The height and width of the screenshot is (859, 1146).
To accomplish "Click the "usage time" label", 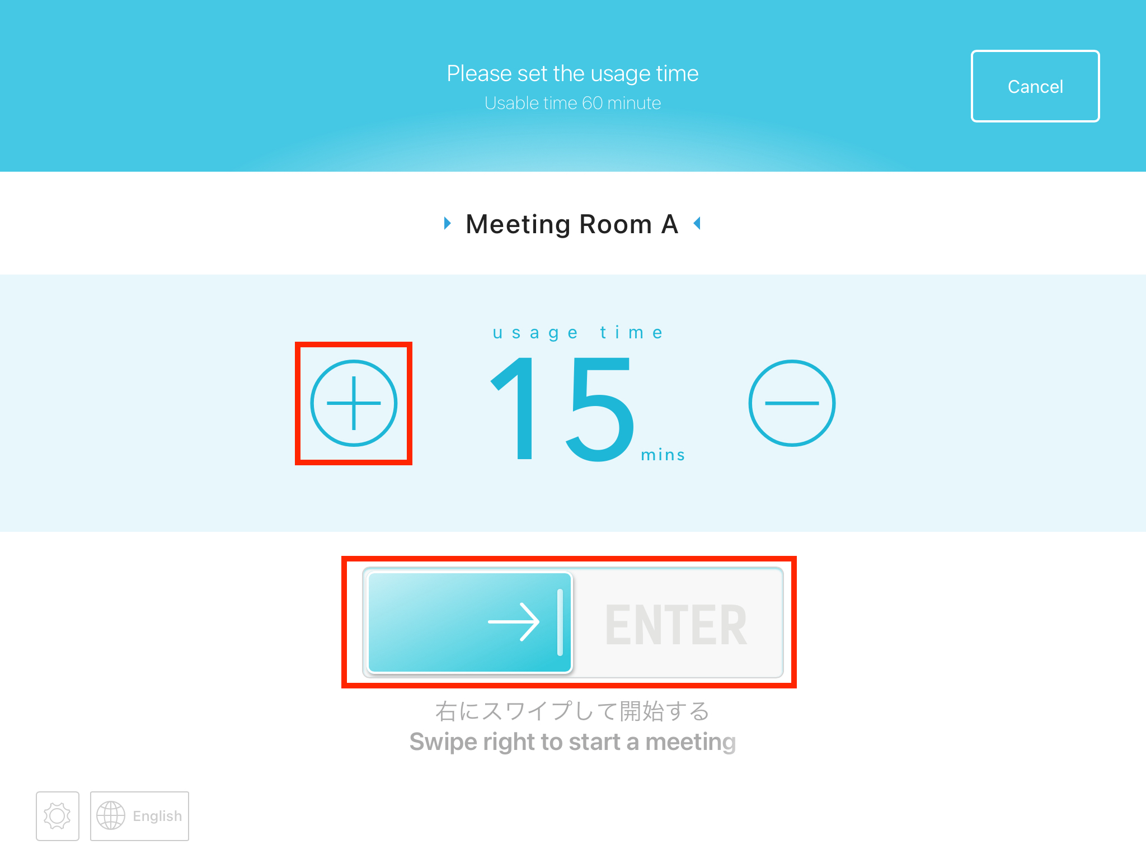I will [x=578, y=333].
